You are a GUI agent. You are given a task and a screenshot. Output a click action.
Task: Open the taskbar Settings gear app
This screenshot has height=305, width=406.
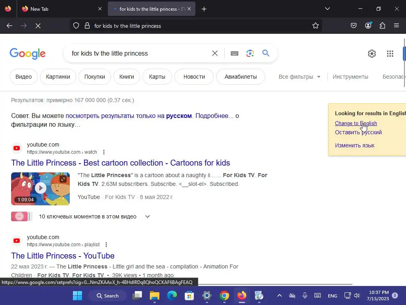(x=207, y=295)
